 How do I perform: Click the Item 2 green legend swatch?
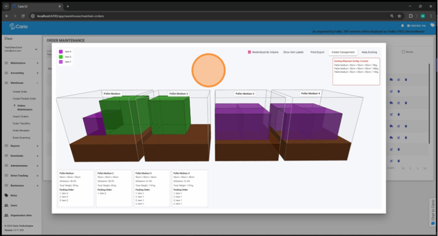pyautogui.click(x=61, y=57)
